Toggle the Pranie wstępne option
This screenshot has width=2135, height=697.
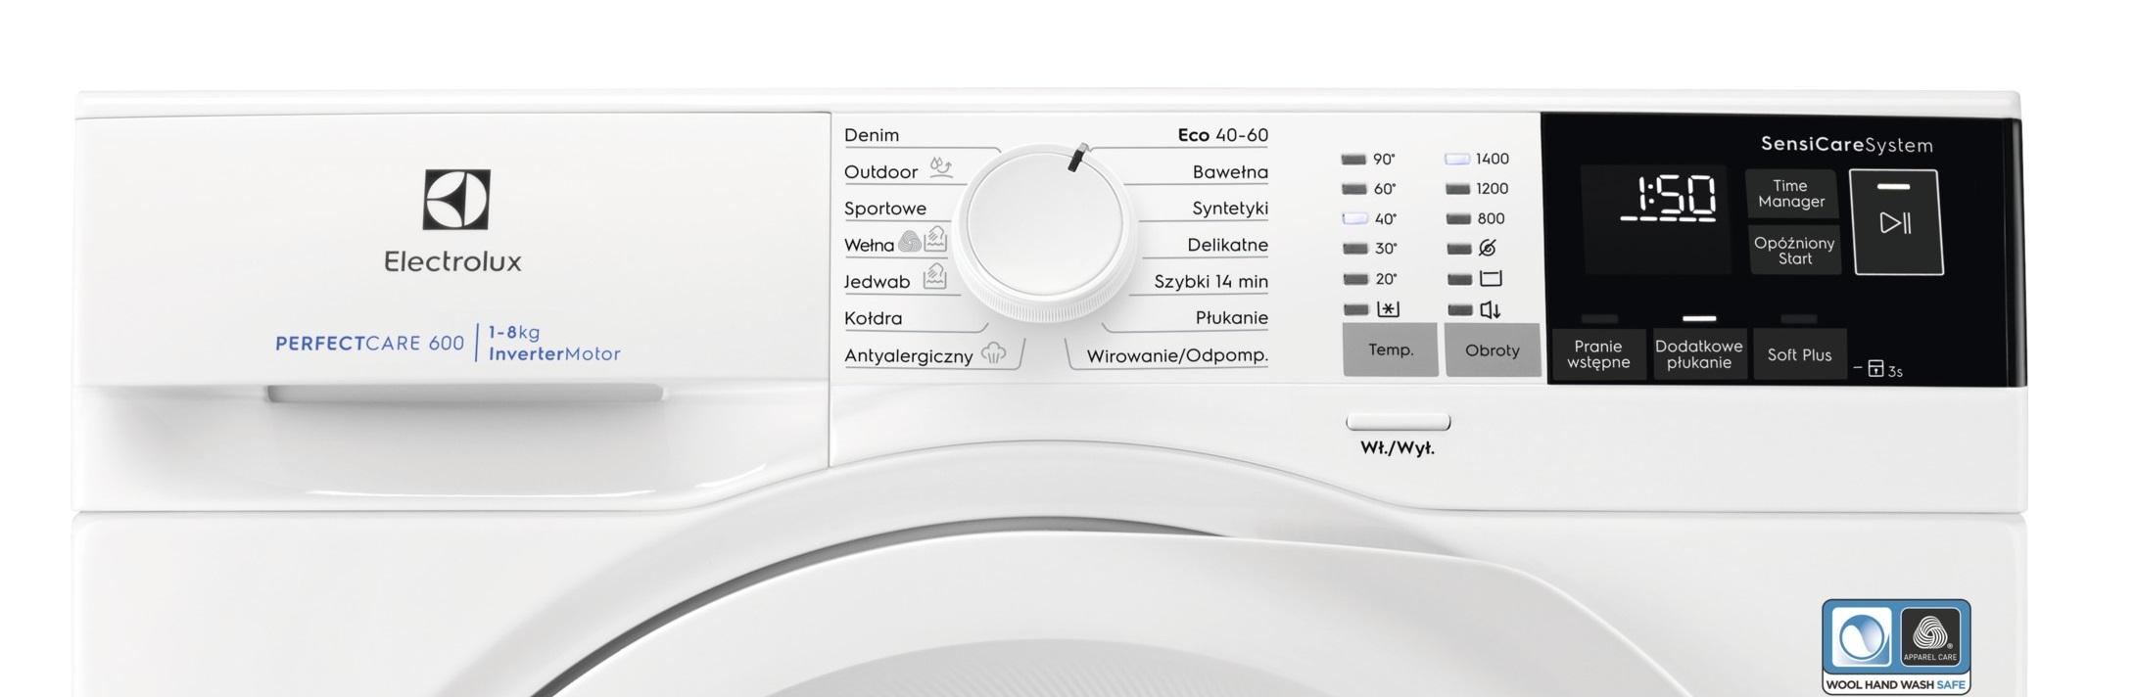tap(1598, 354)
